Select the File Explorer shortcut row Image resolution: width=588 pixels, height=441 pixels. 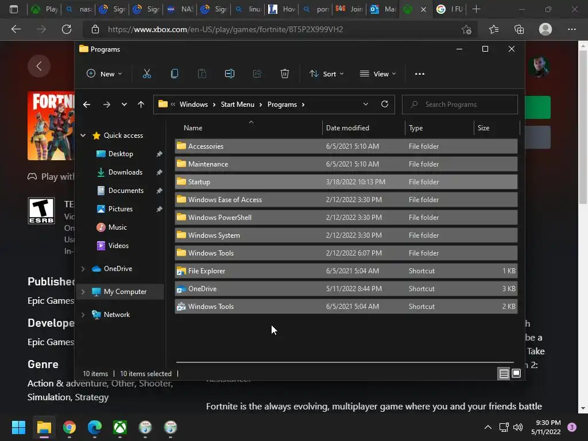point(346,271)
